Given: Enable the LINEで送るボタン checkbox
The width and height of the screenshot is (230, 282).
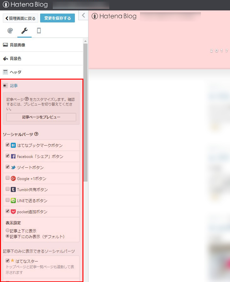Looking at the screenshot, I should tap(8, 200).
